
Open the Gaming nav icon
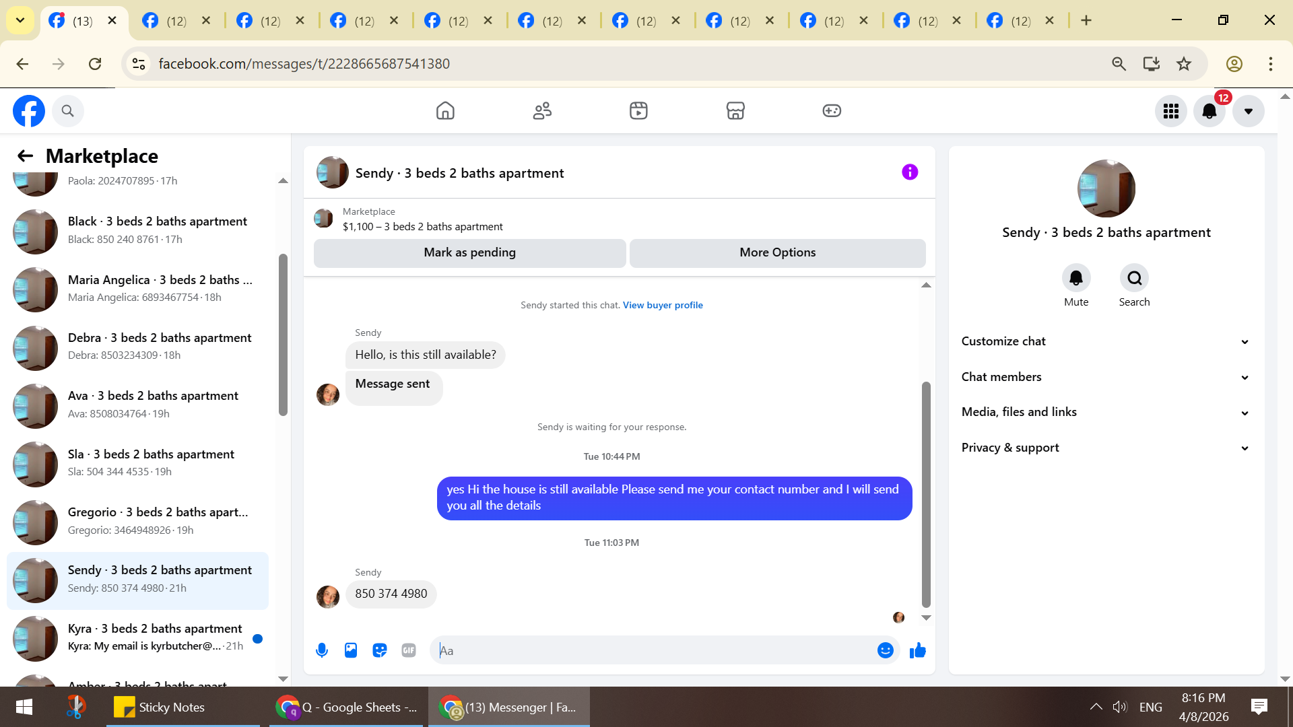tap(832, 110)
